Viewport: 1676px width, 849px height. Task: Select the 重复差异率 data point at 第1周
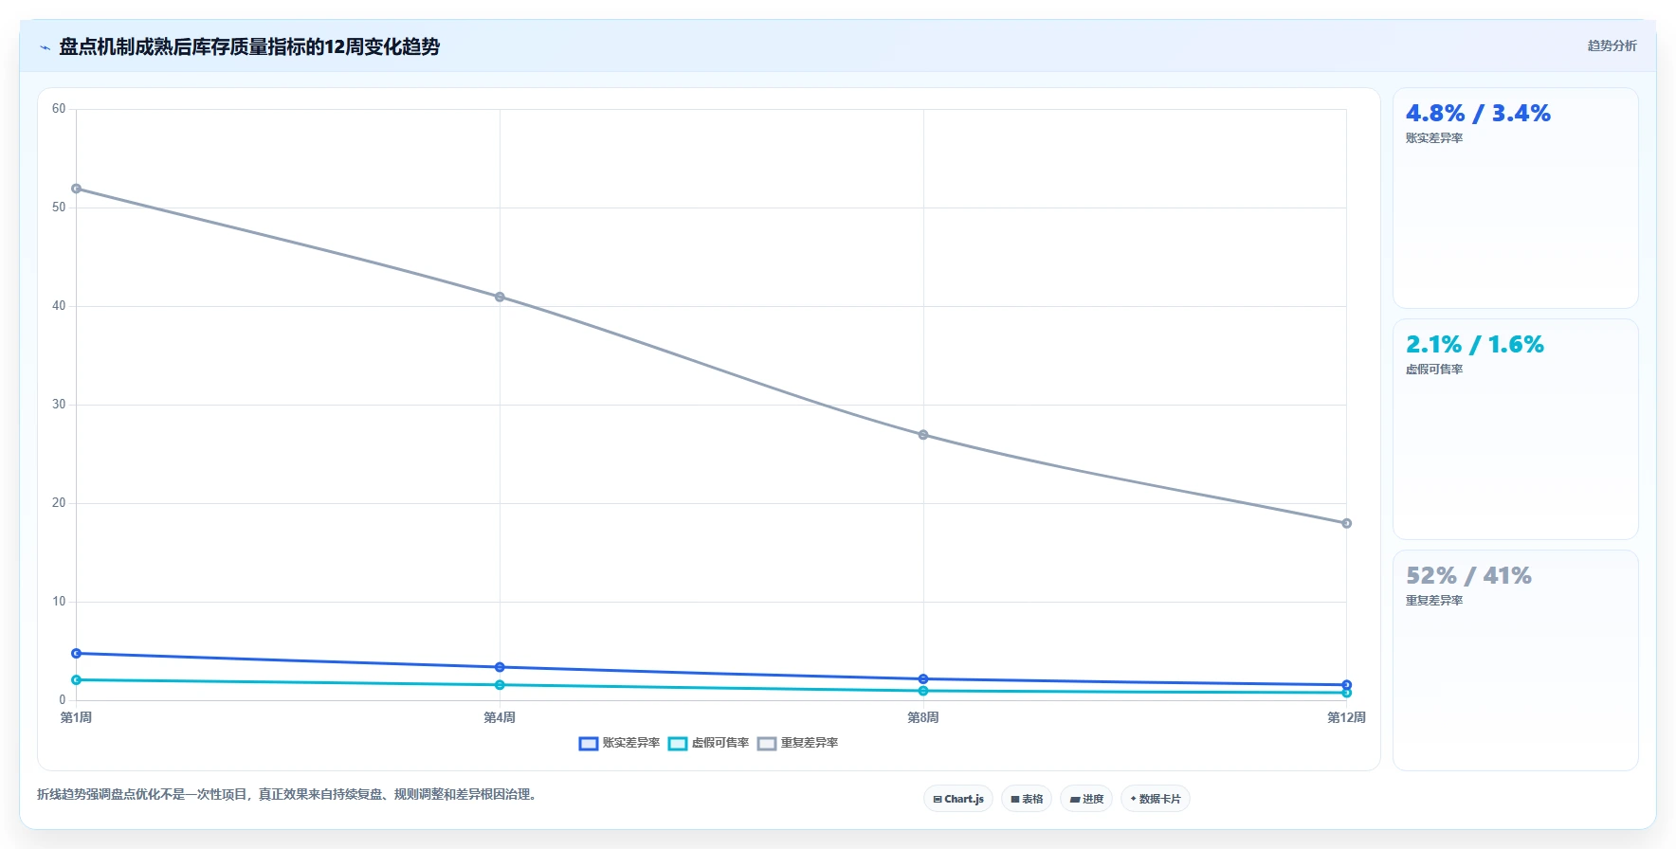[77, 189]
